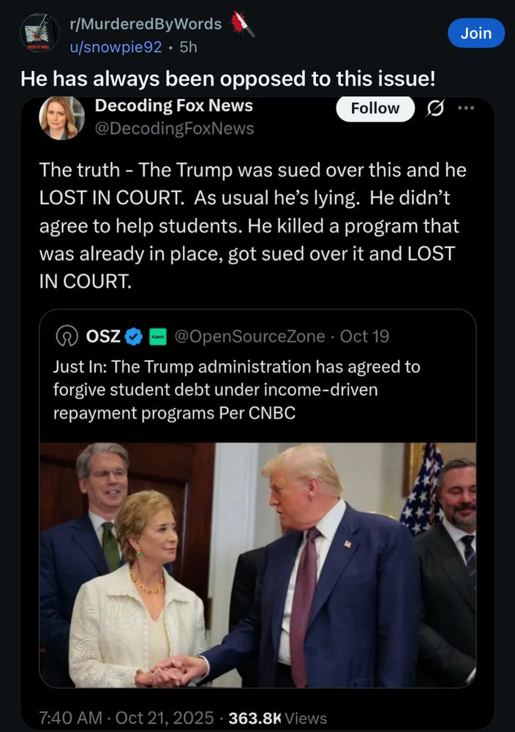
Task: Click the blue verified badge beside OSZ
Action: [132, 336]
